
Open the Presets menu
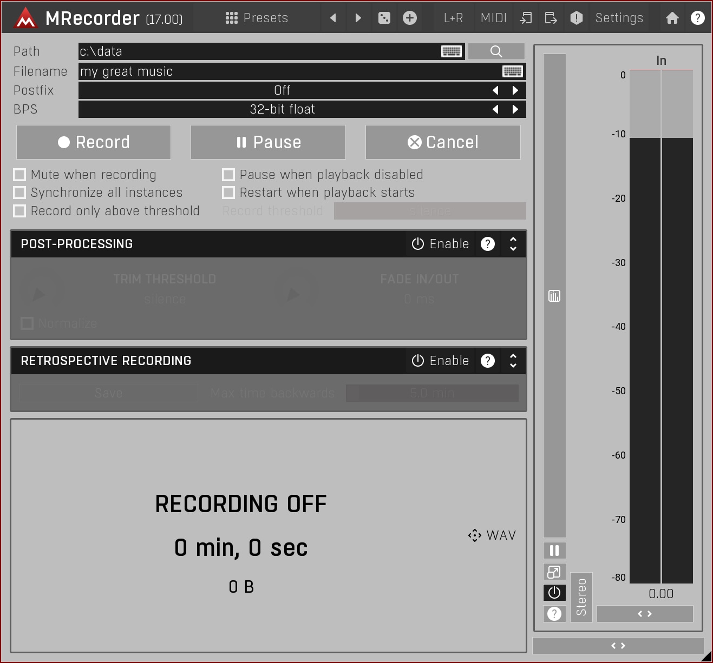(x=257, y=18)
